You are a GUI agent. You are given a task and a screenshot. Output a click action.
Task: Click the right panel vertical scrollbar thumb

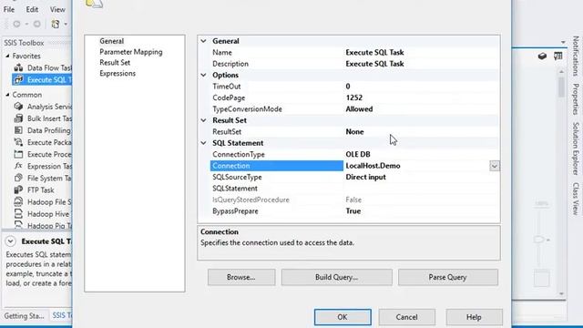click(x=561, y=87)
